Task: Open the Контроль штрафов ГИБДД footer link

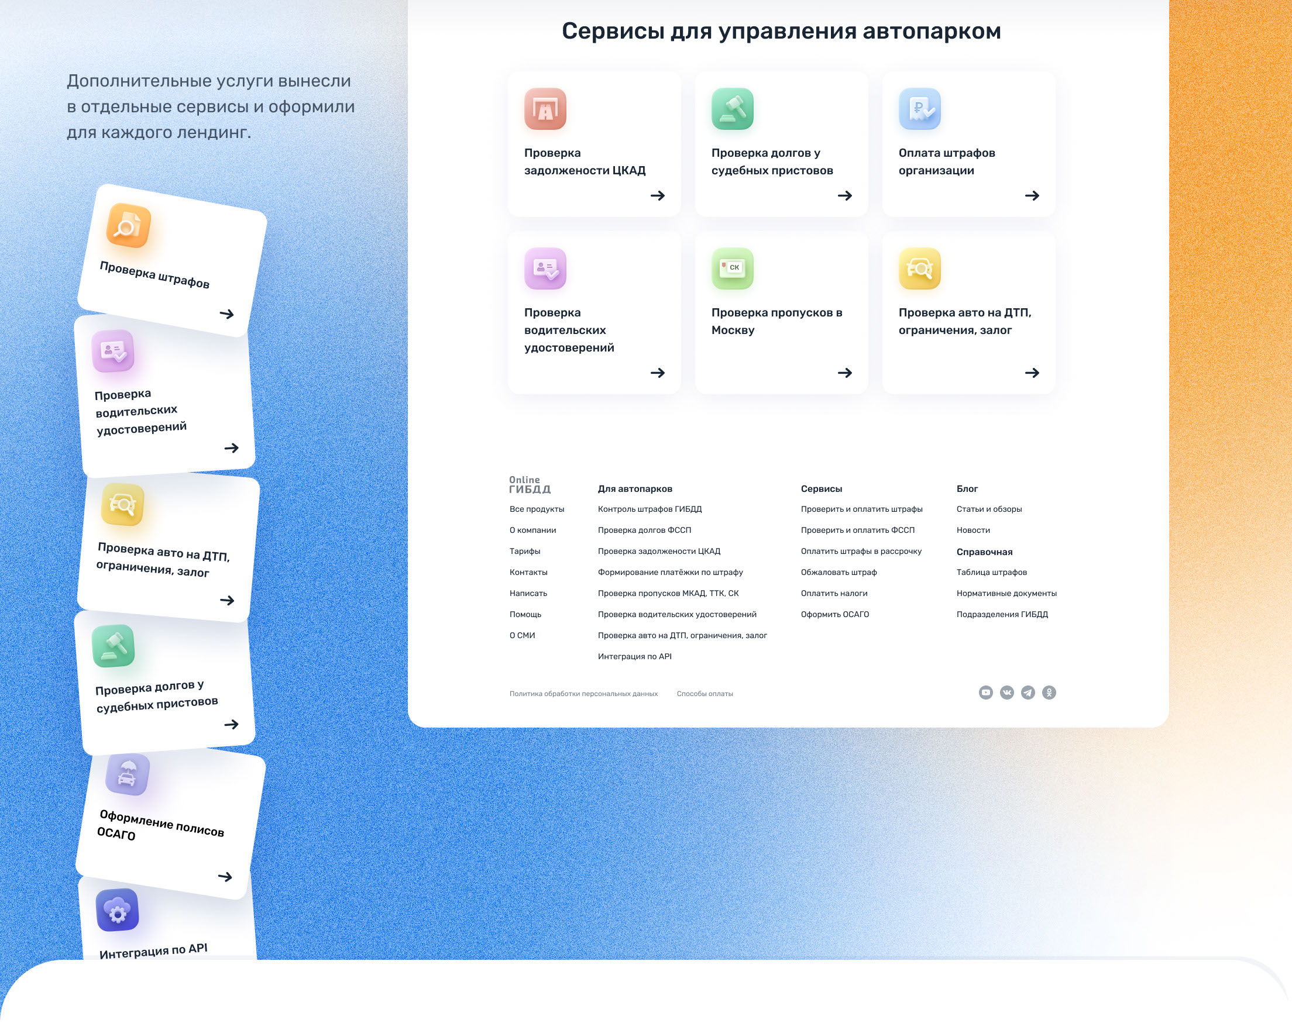Action: point(650,509)
